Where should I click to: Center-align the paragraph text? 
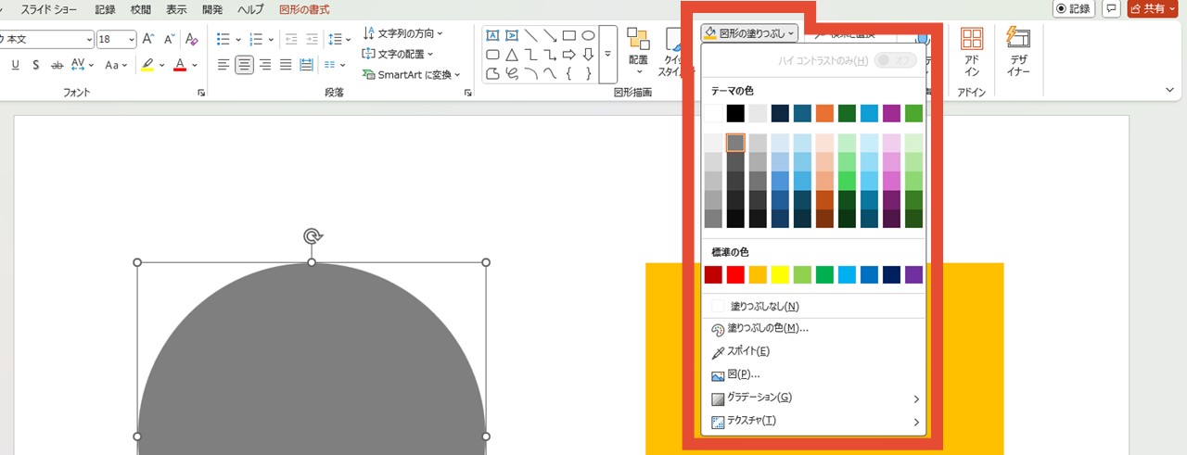244,65
